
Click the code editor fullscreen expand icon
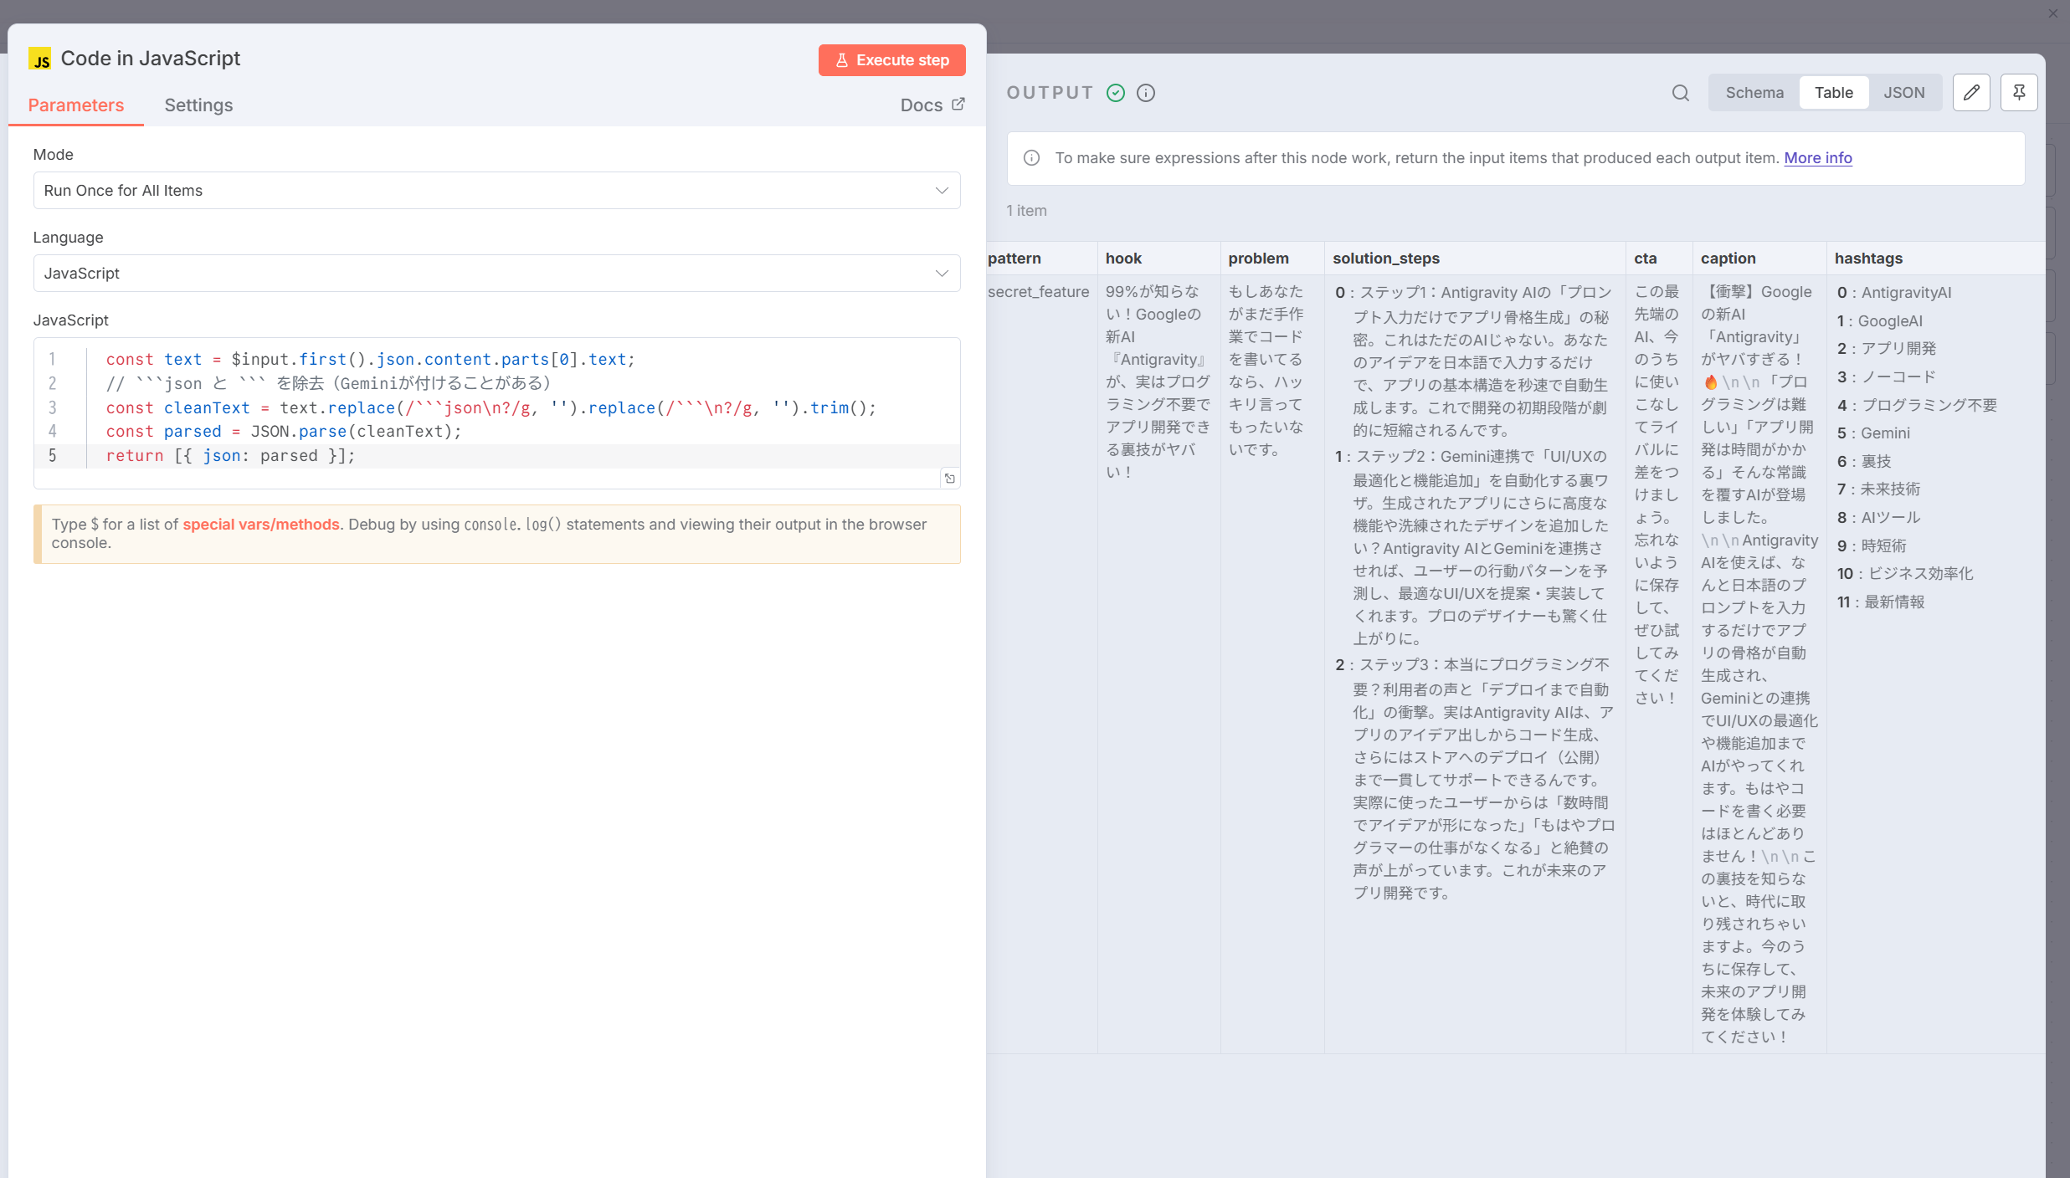click(x=949, y=479)
